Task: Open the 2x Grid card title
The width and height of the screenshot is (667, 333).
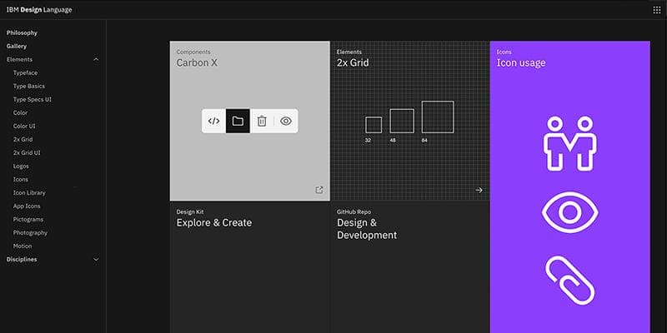Action: 353,63
